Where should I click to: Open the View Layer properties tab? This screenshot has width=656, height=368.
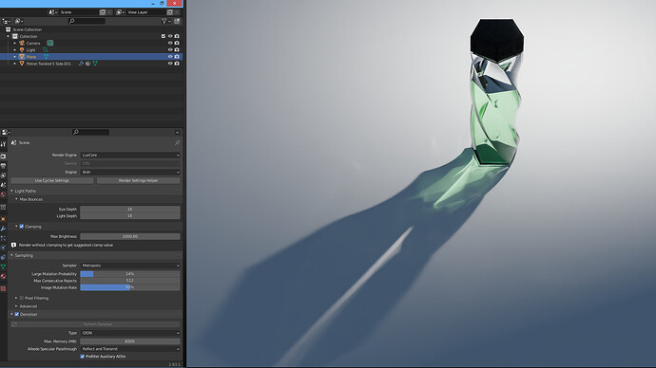(4, 175)
